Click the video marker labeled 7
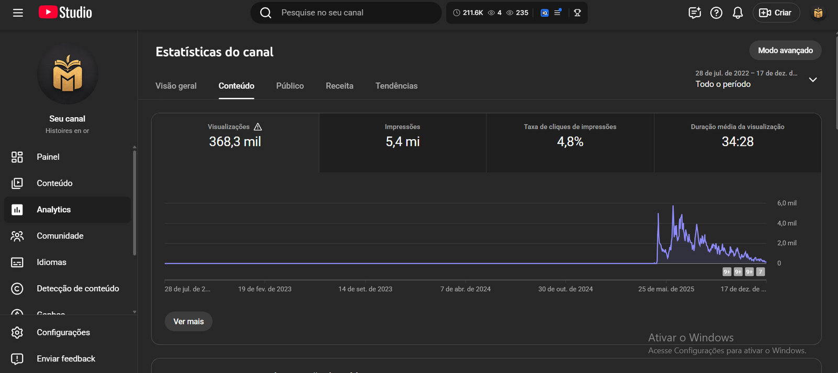Image resolution: width=838 pixels, height=373 pixels. click(760, 272)
